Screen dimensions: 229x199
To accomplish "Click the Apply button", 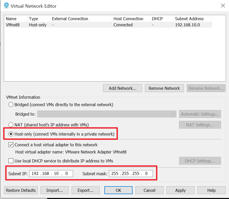I will pyautogui.click(x=181, y=190).
